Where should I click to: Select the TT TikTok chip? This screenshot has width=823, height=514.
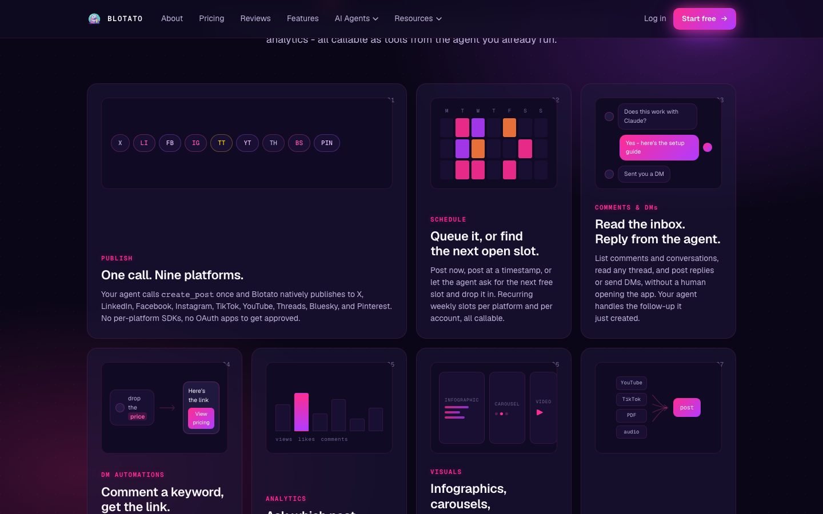[x=222, y=143]
